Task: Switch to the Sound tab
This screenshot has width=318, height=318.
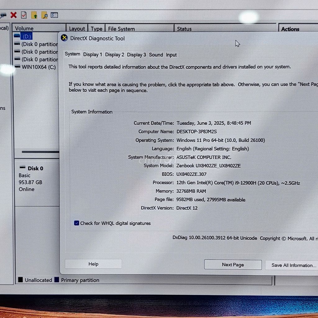Action: click(x=156, y=55)
